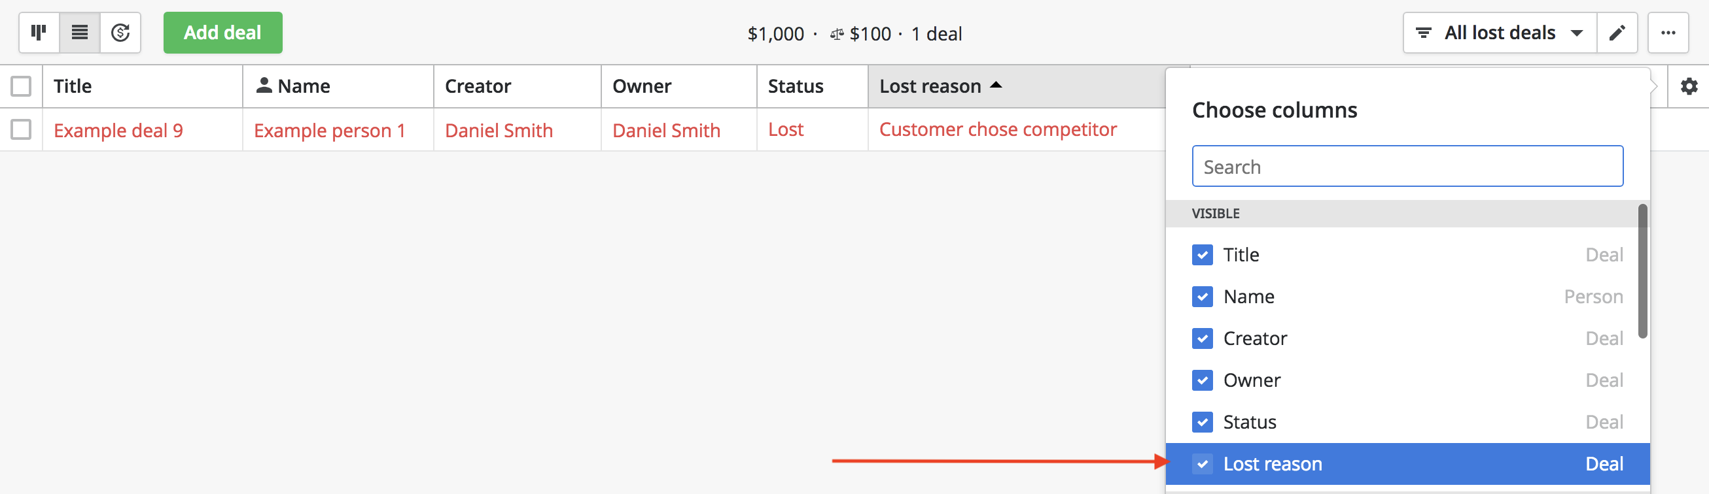
Task: Select the list view icon
Action: (80, 33)
